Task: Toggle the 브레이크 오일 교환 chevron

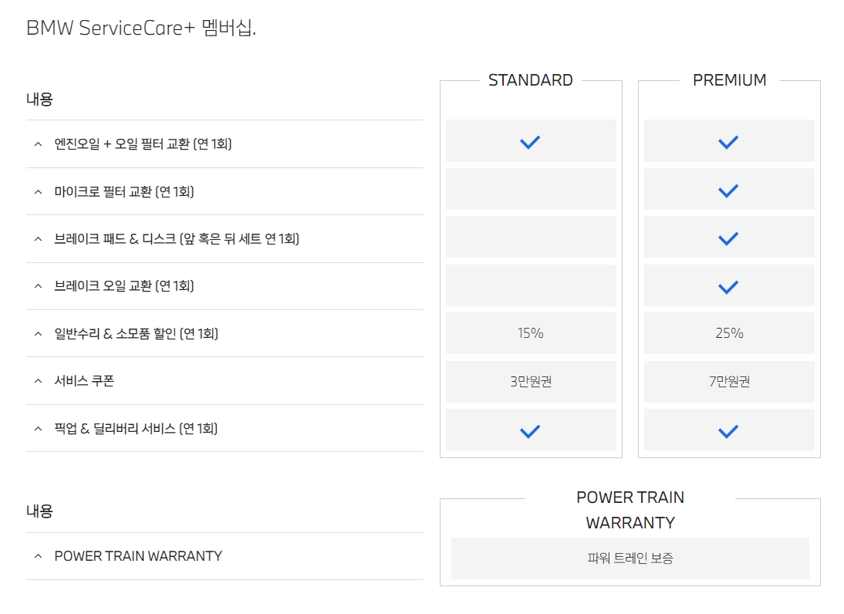Action: (38, 285)
